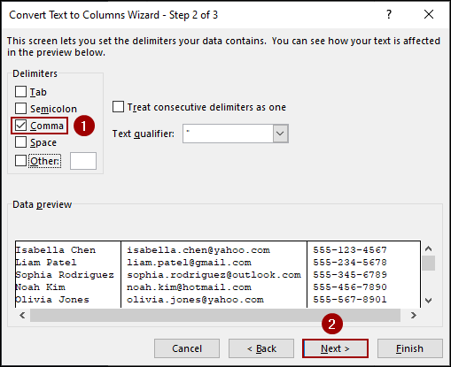
Task: Click the Cancel button
Action: coord(187,348)
